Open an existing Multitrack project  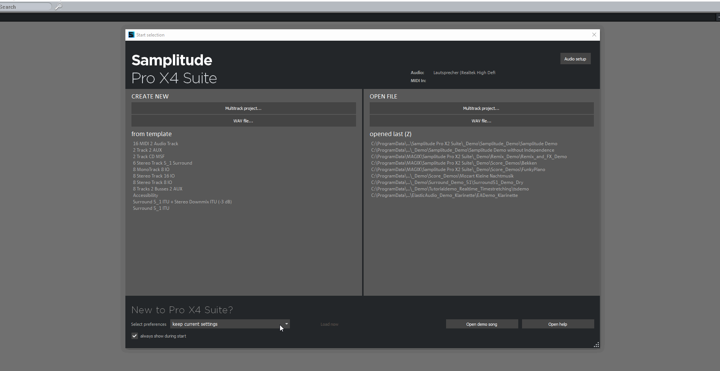(481, 108)
